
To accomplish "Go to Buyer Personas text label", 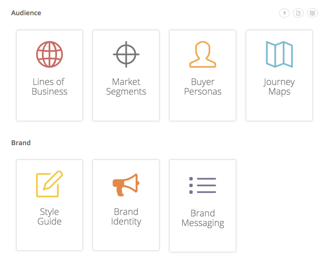I will point(203,87).
